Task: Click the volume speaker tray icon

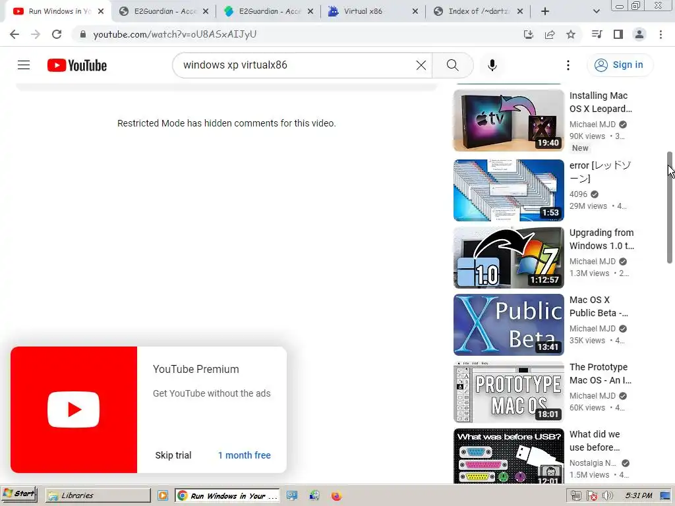Action: point(607,495)
